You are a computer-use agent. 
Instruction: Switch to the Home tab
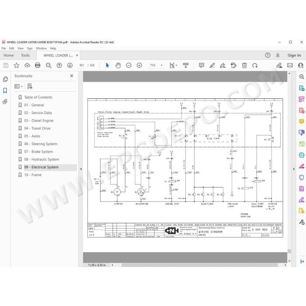pyautogui.click(x=9, y=56)
